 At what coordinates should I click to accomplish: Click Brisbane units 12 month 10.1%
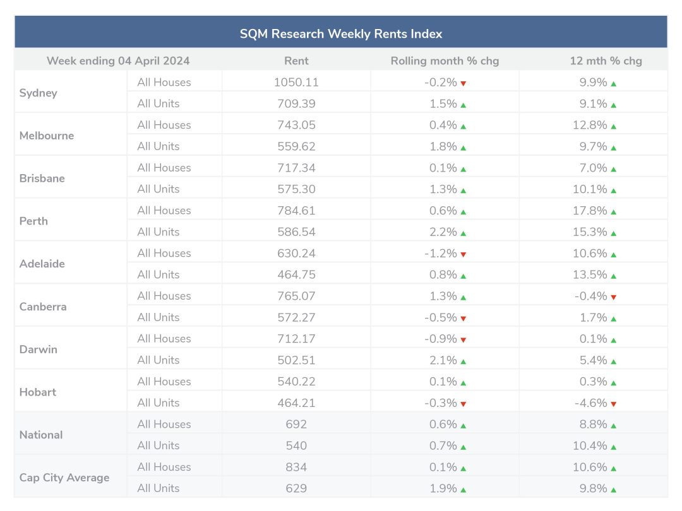tap(590, 189)
